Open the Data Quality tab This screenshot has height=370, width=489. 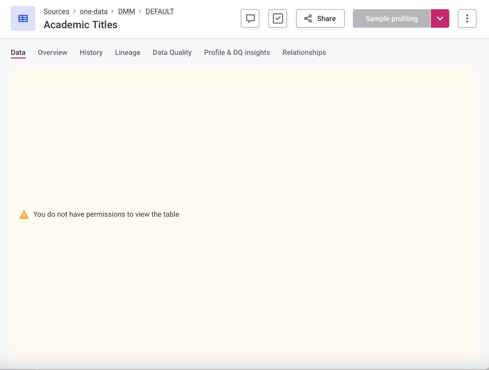172,53
